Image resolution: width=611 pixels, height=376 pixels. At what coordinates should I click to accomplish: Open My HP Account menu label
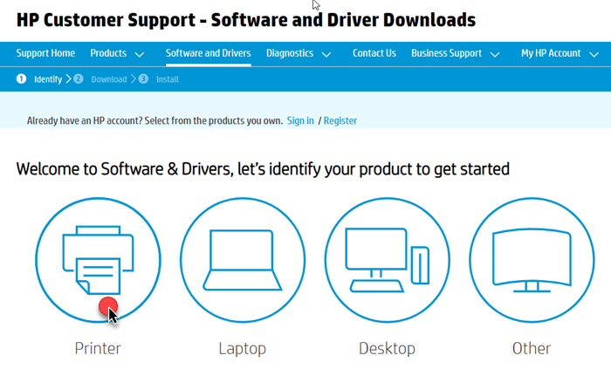point(551,53)
